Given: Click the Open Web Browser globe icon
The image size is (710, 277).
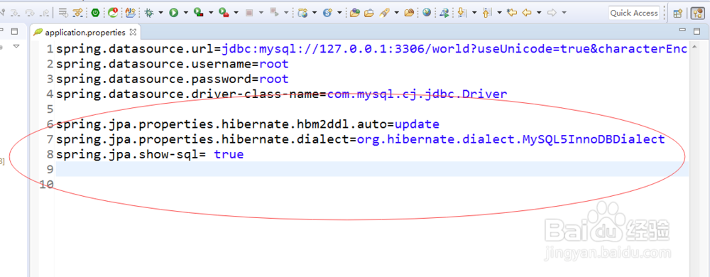Looking at the screenshot, I should point(427,13).
